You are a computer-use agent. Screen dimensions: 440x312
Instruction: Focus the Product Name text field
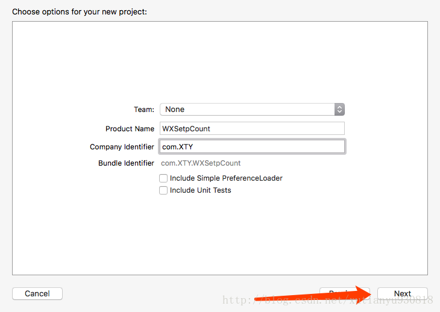tap(252, 128)
